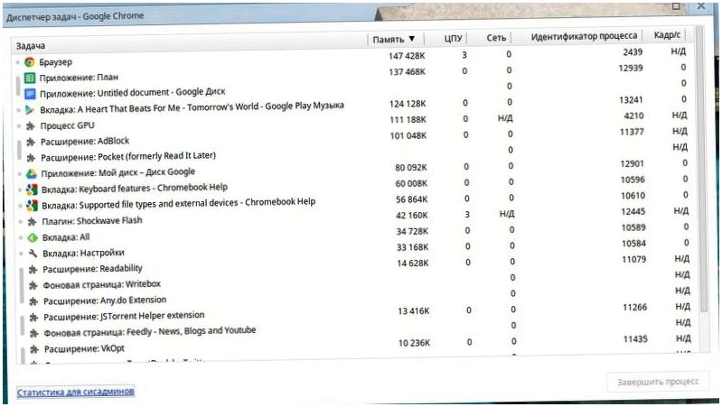Click the puzzle icon of Плагин: Shockwave Flash

pos(32,222)
